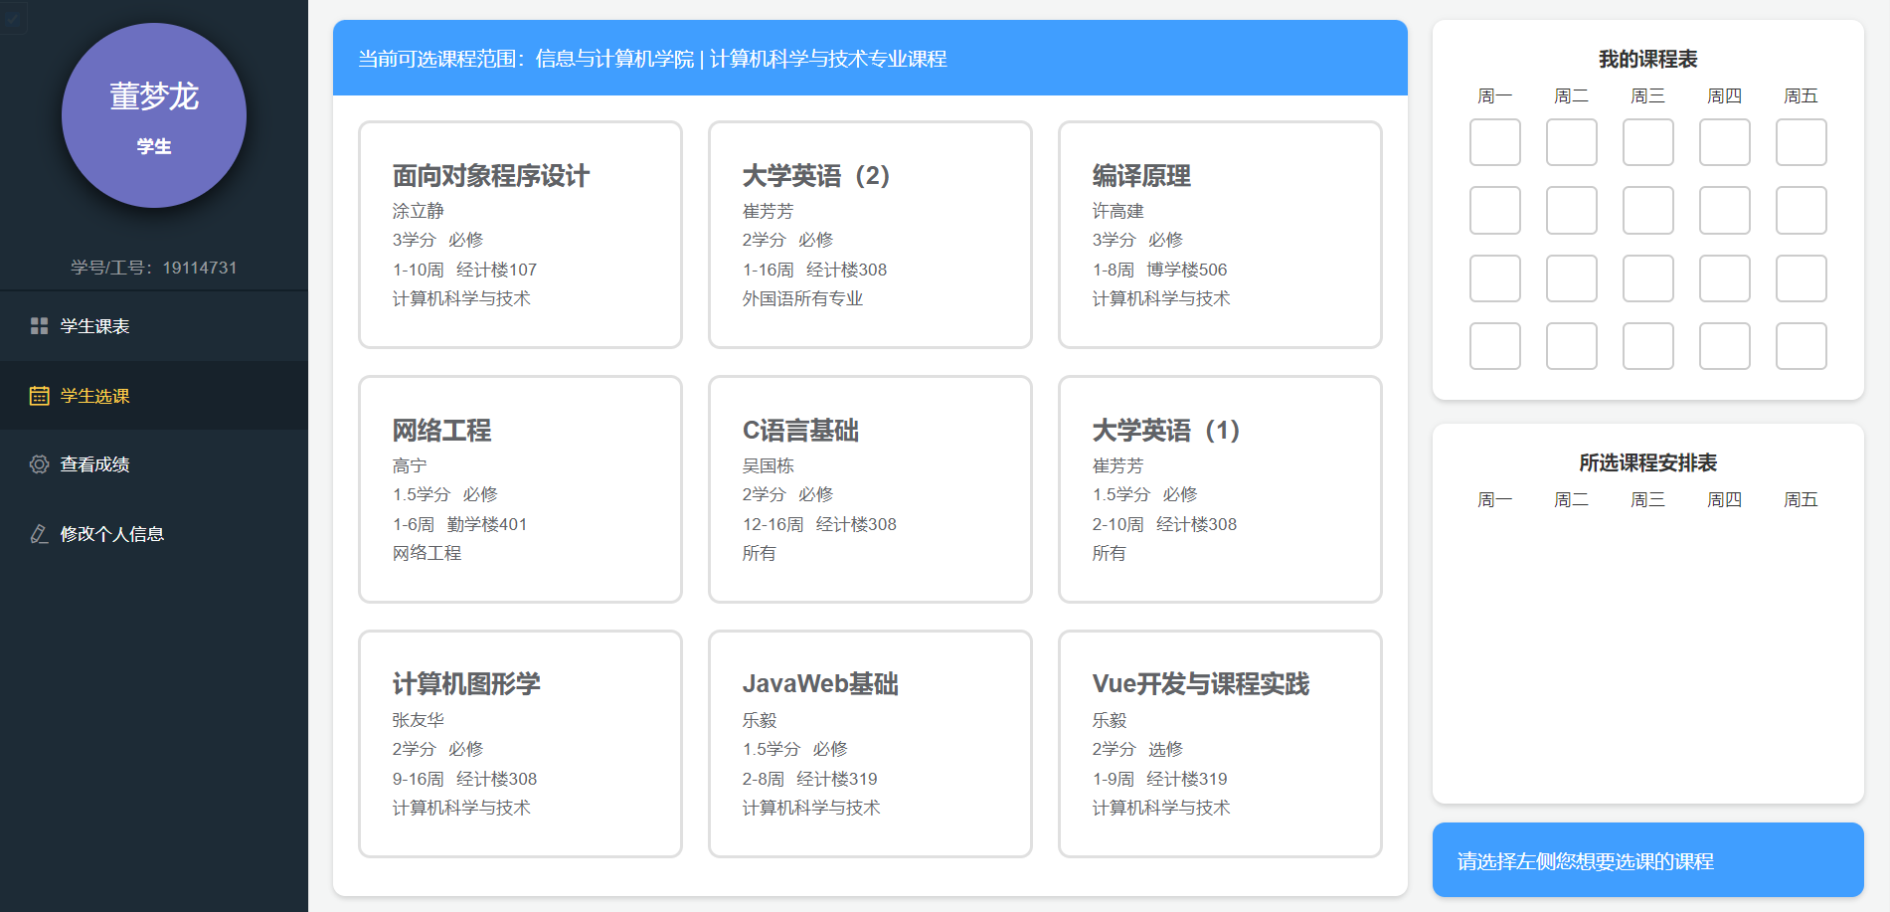Select the 面向对象程序设计 course card
Viewport: 1890px width, 912px height.
click(520, 235)
